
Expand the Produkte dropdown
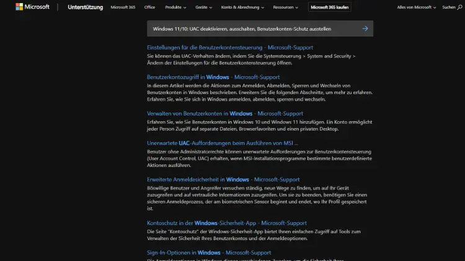tap(175, 7)
